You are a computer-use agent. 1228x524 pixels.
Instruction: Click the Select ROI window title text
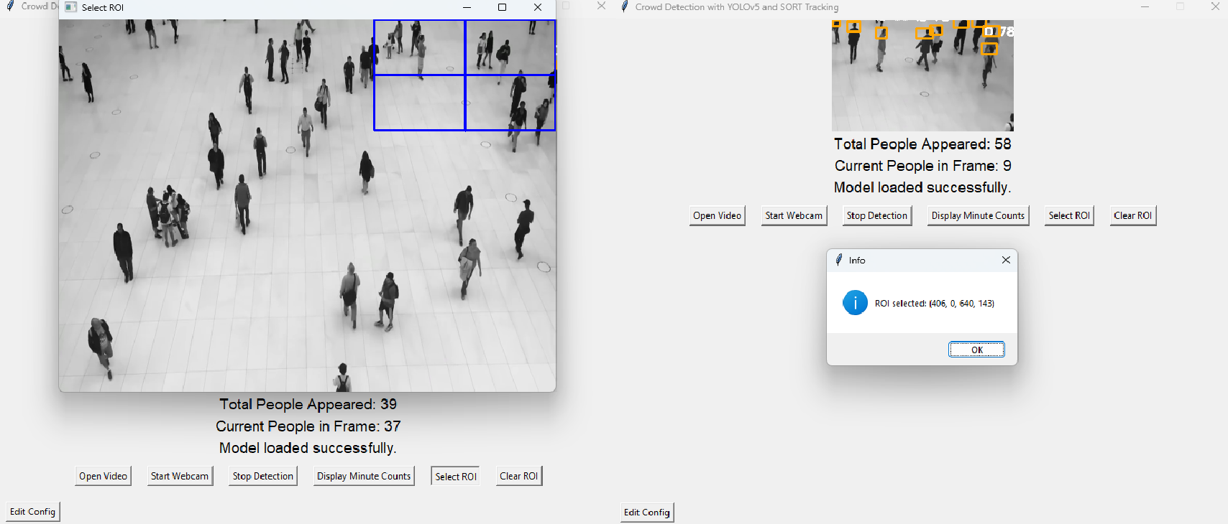click(103, 7)
